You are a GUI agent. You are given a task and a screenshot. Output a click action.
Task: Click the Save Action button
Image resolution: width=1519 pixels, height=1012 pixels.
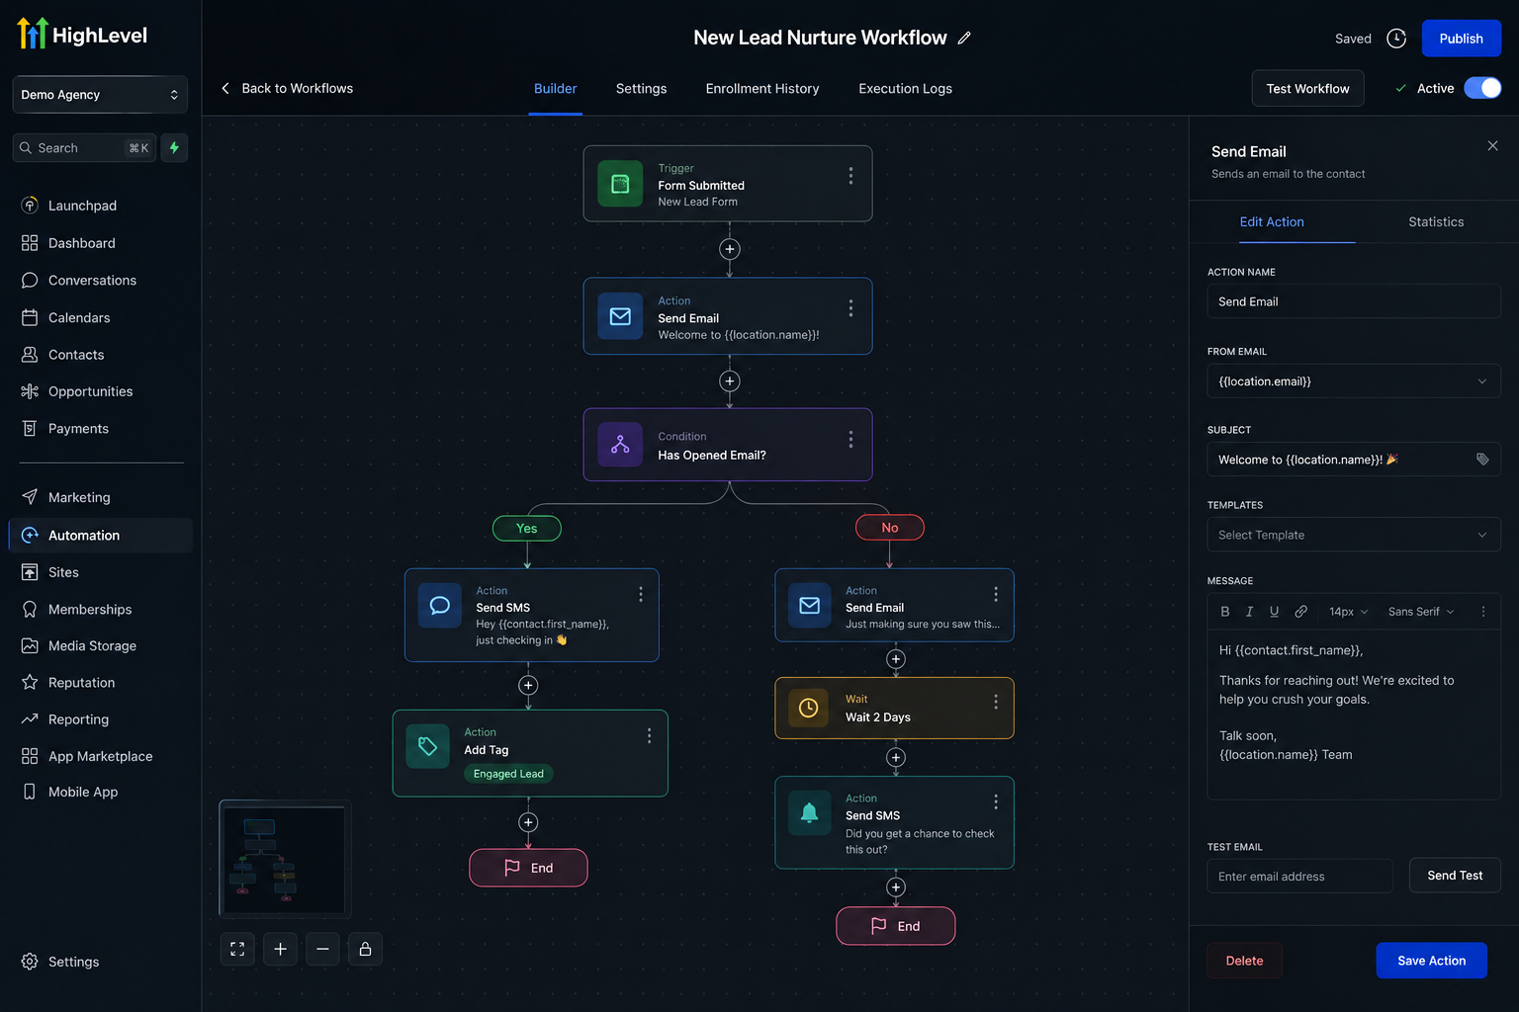click(1431, 961)
